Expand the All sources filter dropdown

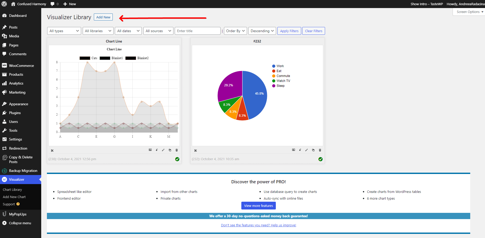pyautogui.click(x=158, y=31)
